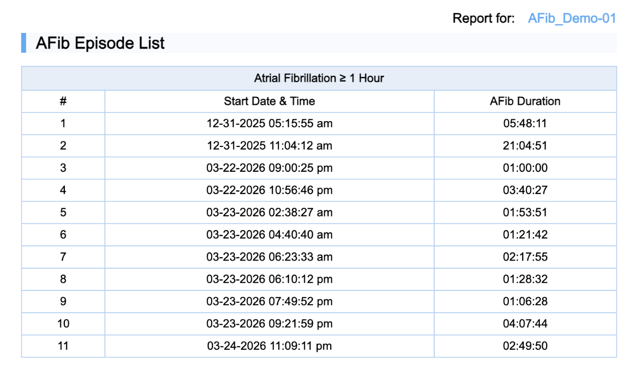The height and width of the screenshot is (367, 631).
Task: Select start time 03-23-2026 07:49:52 pm
Action: click(269, 302)
